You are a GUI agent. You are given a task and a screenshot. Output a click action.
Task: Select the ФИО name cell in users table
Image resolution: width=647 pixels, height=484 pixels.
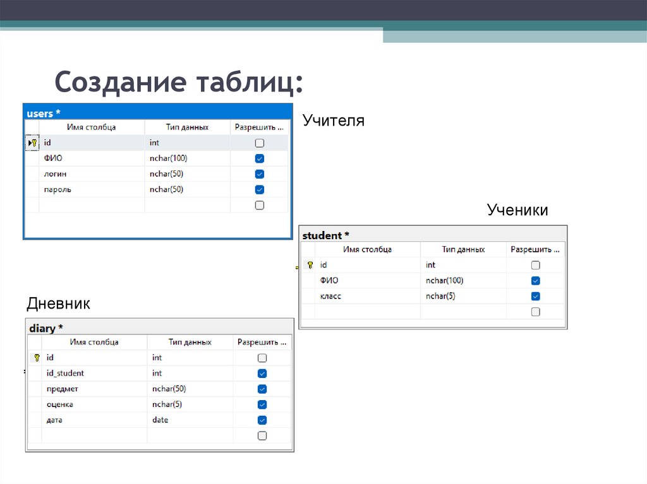[x=92, y=158]
